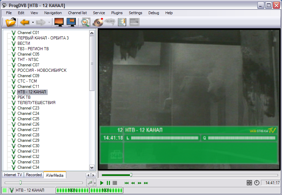Pause playback with the pause button
The height and width of the screenshot is (195, 282).
[x=108, y=183]
